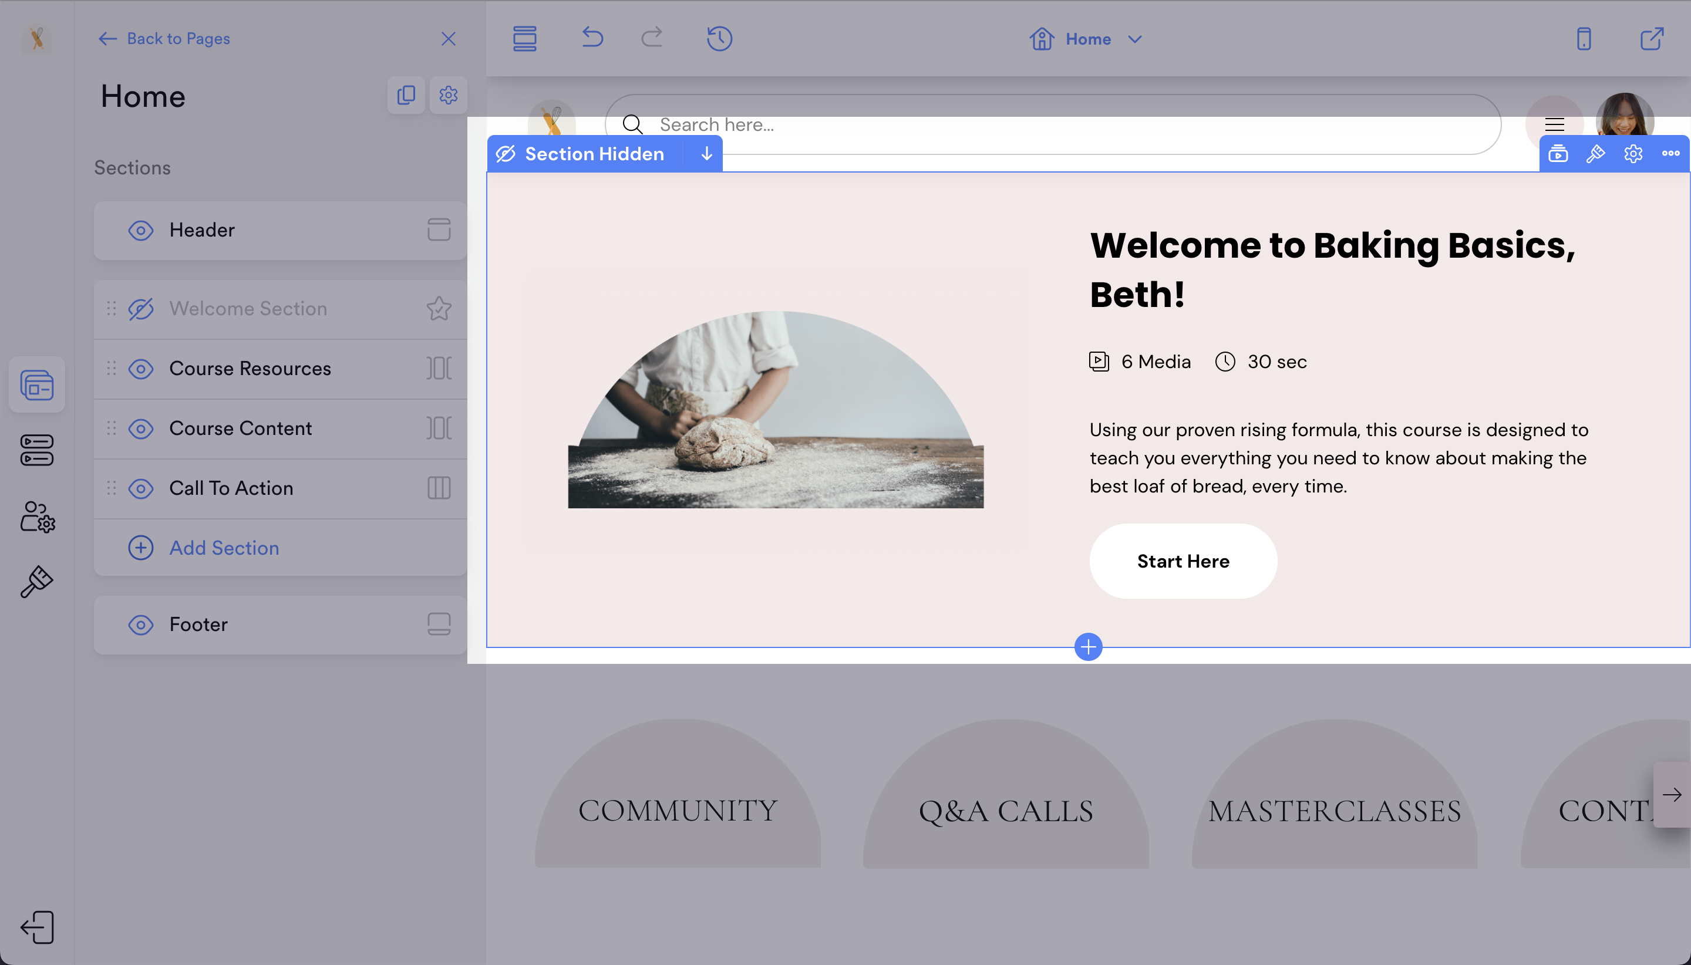This screenshot has height=965, width=1691.
Task: Click the undo arrow icon
Action: coord(592,38)
